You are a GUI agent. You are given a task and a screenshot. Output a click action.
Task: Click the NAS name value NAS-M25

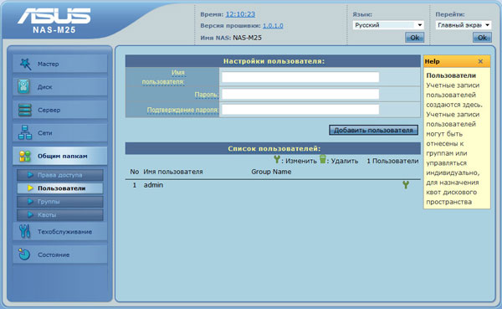point(247,38)
